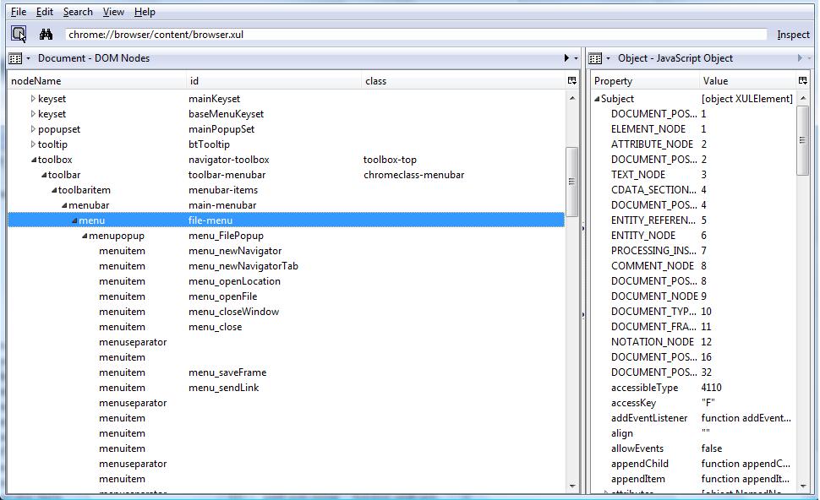Image resolution: width=820 pixels, height=500 pixels.
Task: Click the chrome URL address field
Action: pos(416,35)
